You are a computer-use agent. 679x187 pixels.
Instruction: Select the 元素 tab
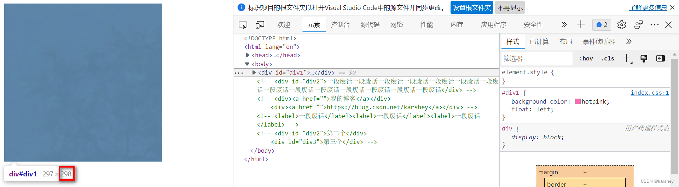point(314,24)
